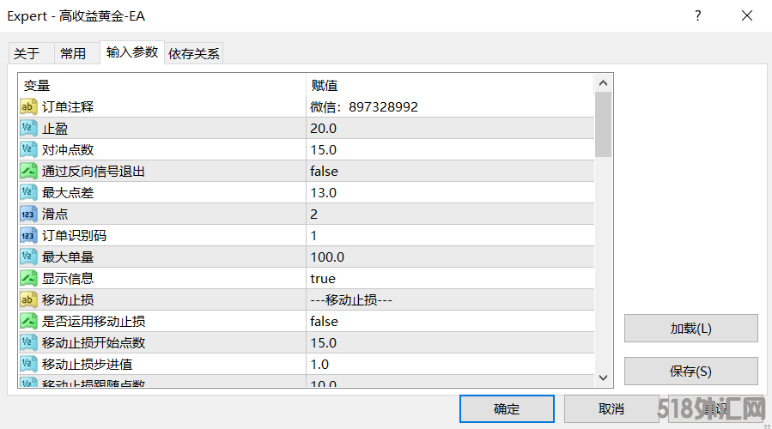This screenshot has height=429, width=772.
Task: Click the boolean icon beside 通过反向信号退出
Action: (x=28, y=171)
